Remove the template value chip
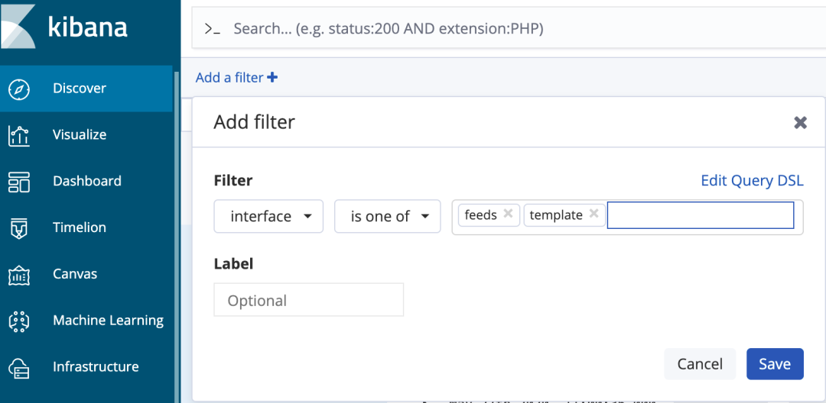 [x=593, y=213]
